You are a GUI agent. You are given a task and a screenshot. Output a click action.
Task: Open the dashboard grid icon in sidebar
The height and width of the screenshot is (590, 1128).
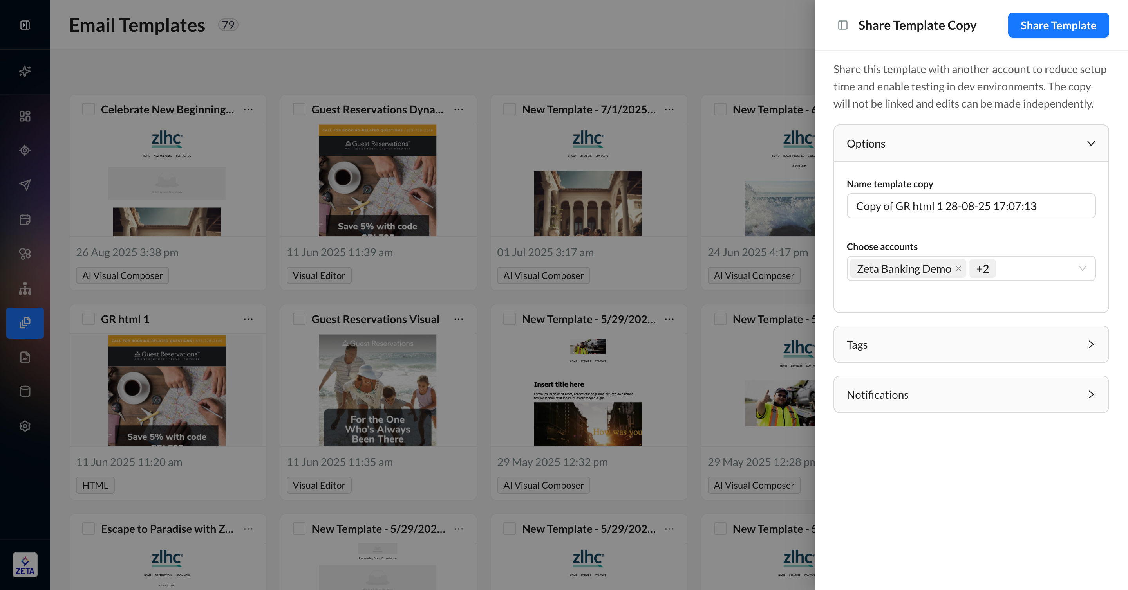pos(25,116)
